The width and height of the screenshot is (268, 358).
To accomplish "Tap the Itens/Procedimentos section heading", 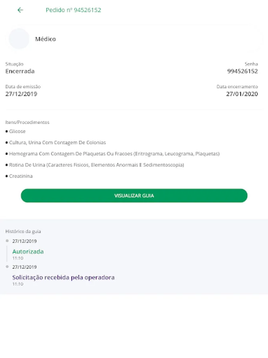I will 27,123.
